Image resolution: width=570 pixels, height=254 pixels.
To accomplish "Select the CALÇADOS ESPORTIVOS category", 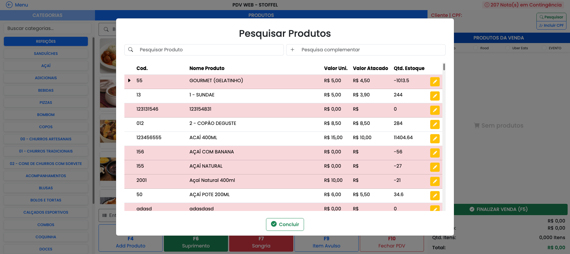I will click(x=46, y=212).
